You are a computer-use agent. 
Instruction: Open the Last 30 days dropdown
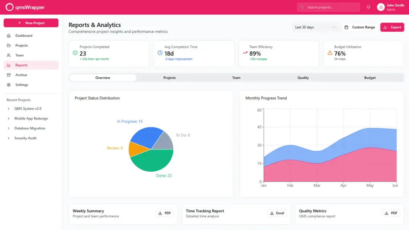click(315, 27)
